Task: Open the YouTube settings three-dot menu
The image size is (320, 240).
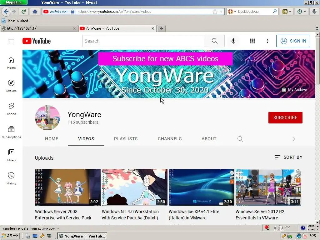Action: tap(267, 41)
